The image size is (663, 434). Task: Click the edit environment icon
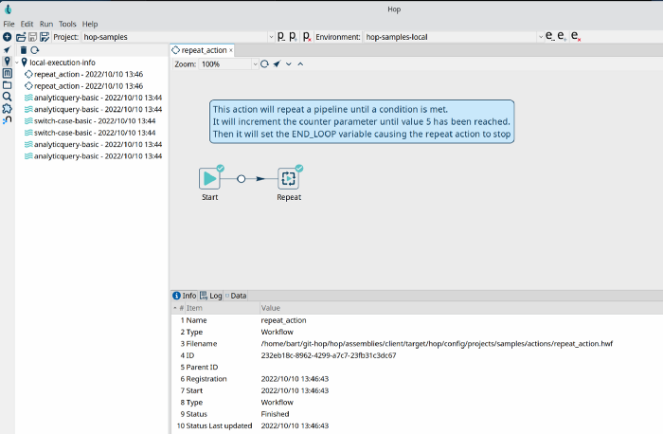549,36
